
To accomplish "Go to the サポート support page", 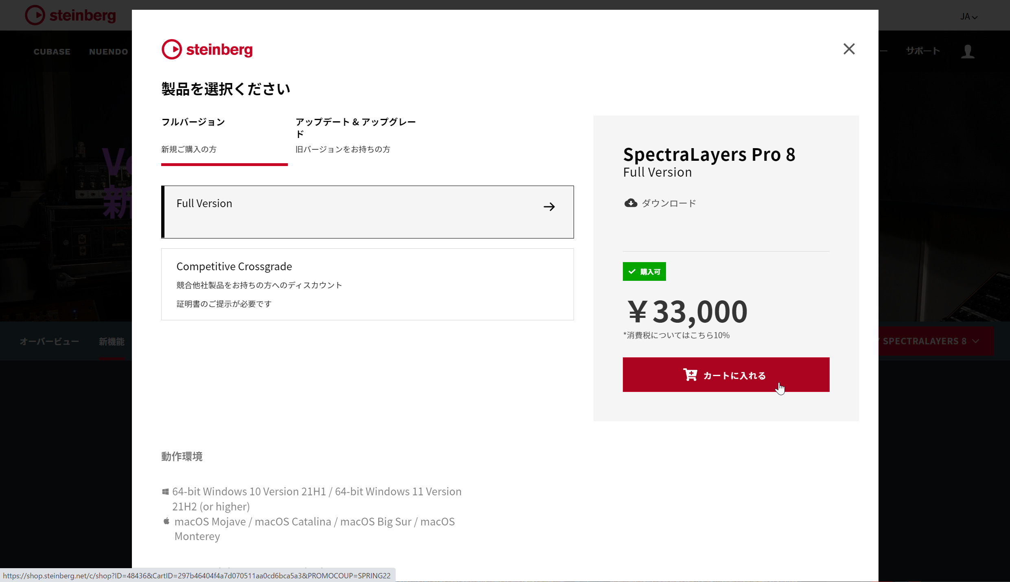I will (923, 51).
